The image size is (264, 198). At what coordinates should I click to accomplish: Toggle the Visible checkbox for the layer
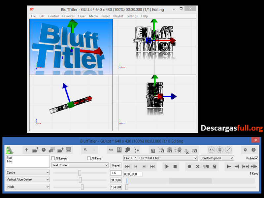coord(255,158)
